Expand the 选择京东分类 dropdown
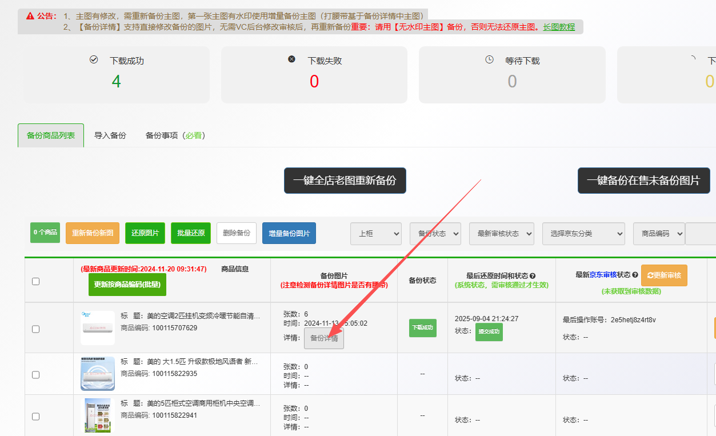 pyautogui.click(x=583, y=234)
